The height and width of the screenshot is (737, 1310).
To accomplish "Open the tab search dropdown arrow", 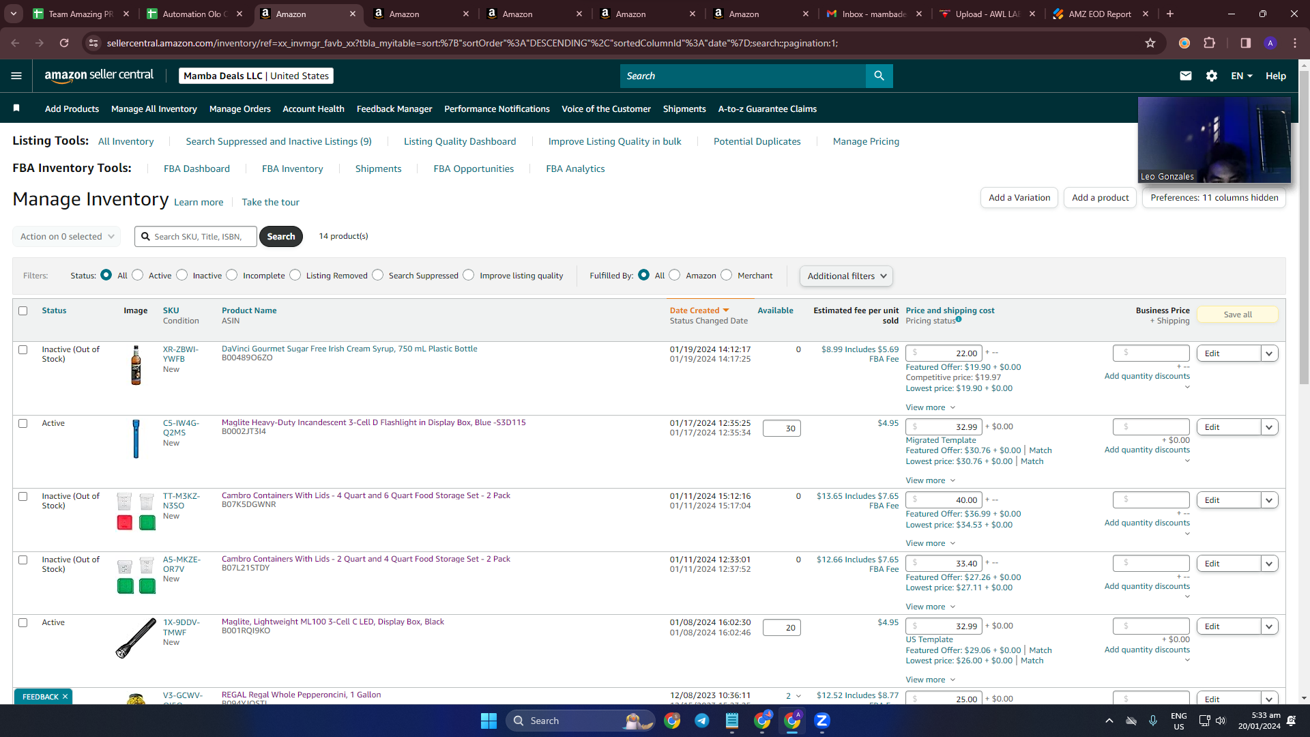I will coord(14,14).
